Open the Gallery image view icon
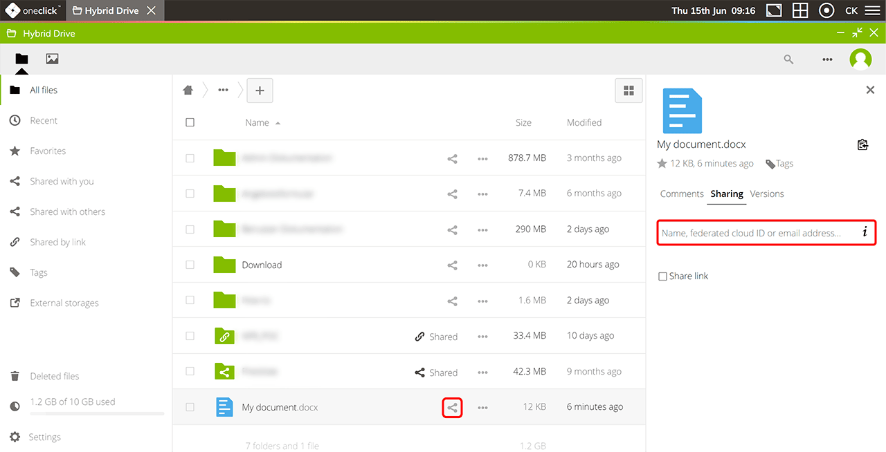Screen dimensions: 886x452 pyautogui.click(x=52, y=59)
